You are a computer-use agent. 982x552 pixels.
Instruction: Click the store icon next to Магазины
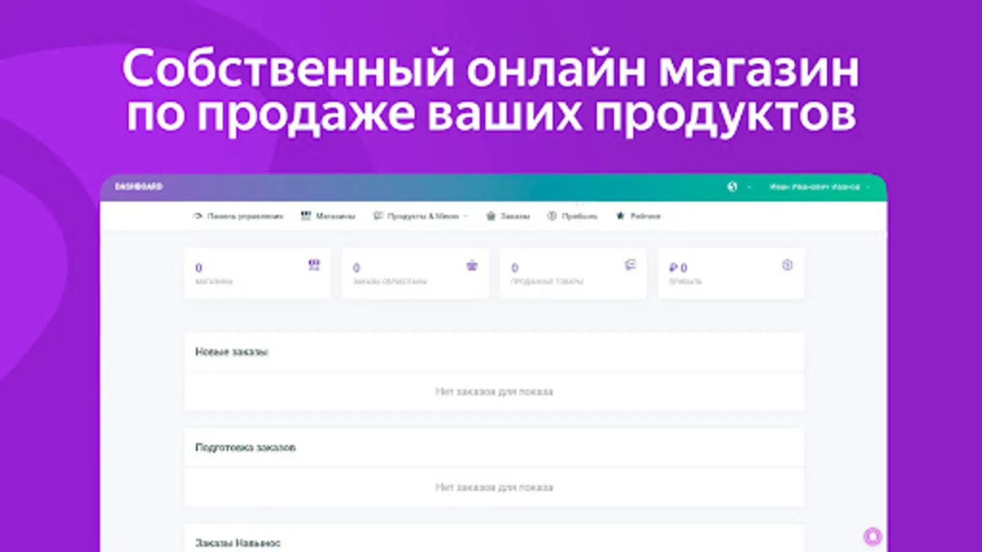pyautogui.click(x=306, y=216)
